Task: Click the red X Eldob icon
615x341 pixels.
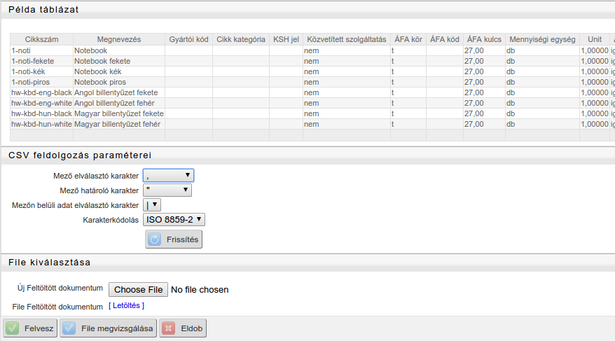Action: [168, 328]
